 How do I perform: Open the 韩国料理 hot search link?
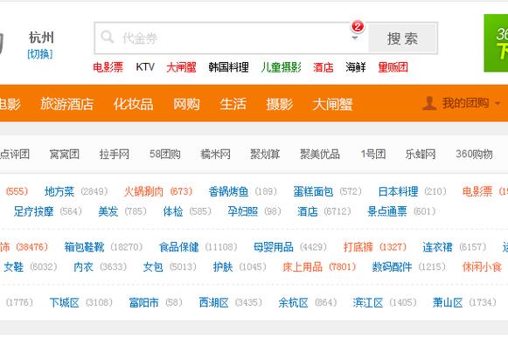click(228, 67)
